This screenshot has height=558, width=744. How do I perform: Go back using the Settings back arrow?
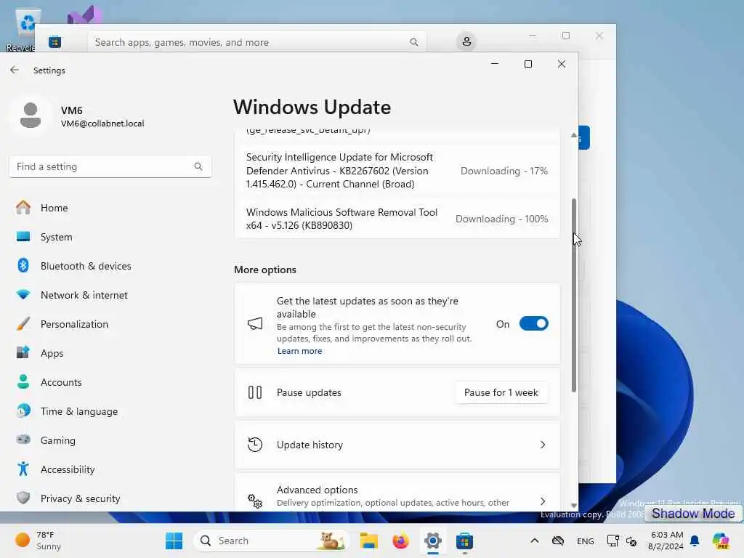15,70
